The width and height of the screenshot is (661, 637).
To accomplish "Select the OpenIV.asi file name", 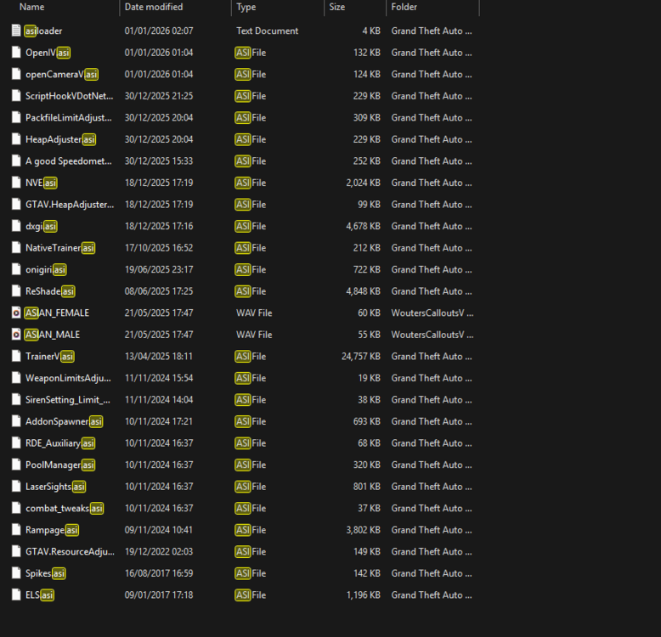I will 48,53.
